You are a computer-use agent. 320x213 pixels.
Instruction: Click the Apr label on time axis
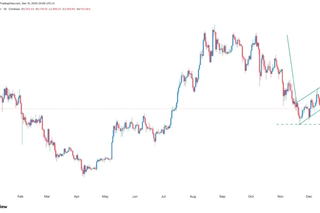click(77, 196)
